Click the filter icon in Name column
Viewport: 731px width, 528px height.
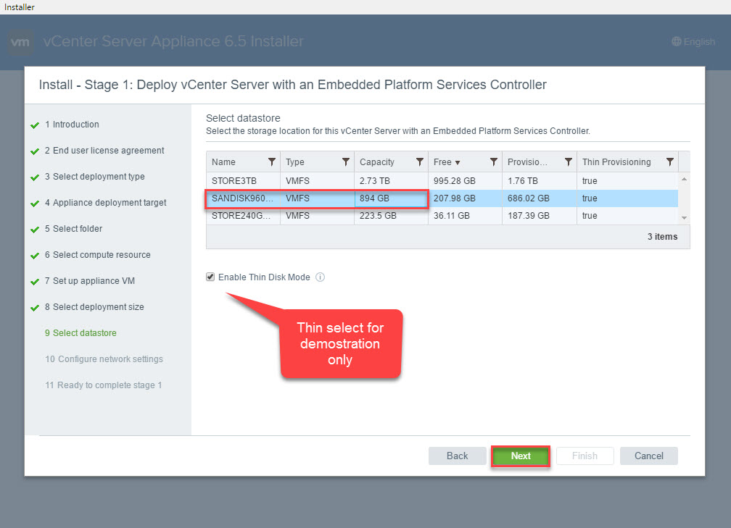[x=272, y=162]
